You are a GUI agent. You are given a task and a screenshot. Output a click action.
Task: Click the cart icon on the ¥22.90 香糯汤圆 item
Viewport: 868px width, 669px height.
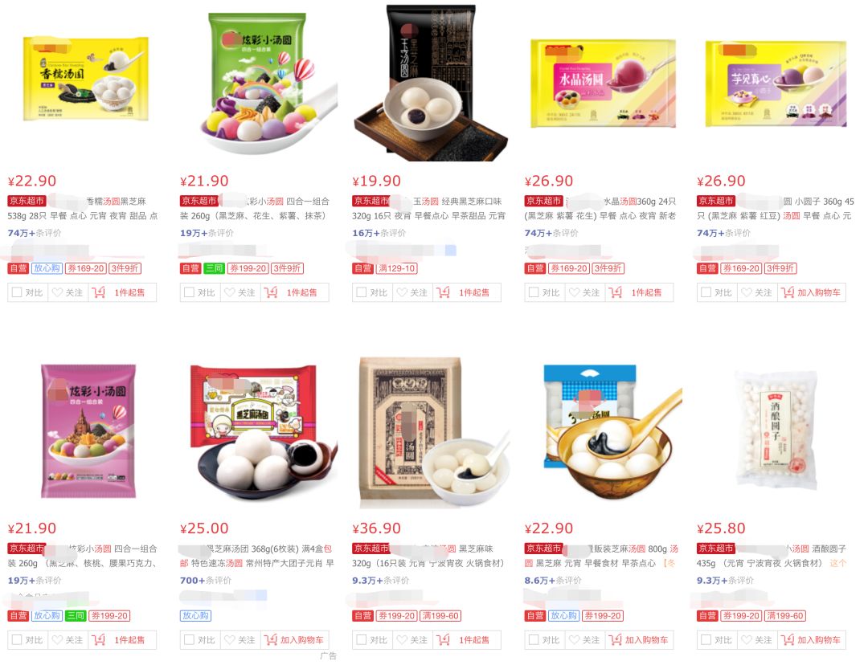[x=99, y=292]
